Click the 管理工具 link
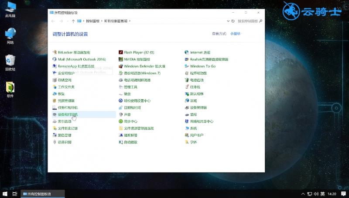Viewport: 349px width, 198px height. [x=130, y=87]
